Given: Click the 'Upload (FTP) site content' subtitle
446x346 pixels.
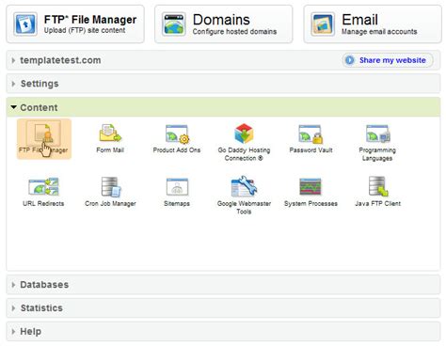Looking at the screenshot, I should (x=85, y=30).
